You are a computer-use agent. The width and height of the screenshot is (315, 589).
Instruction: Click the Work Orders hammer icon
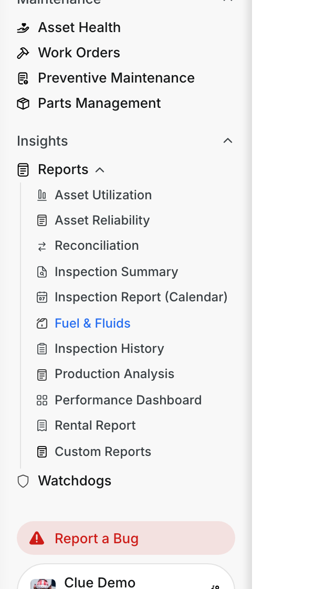(x=23, y=53)
